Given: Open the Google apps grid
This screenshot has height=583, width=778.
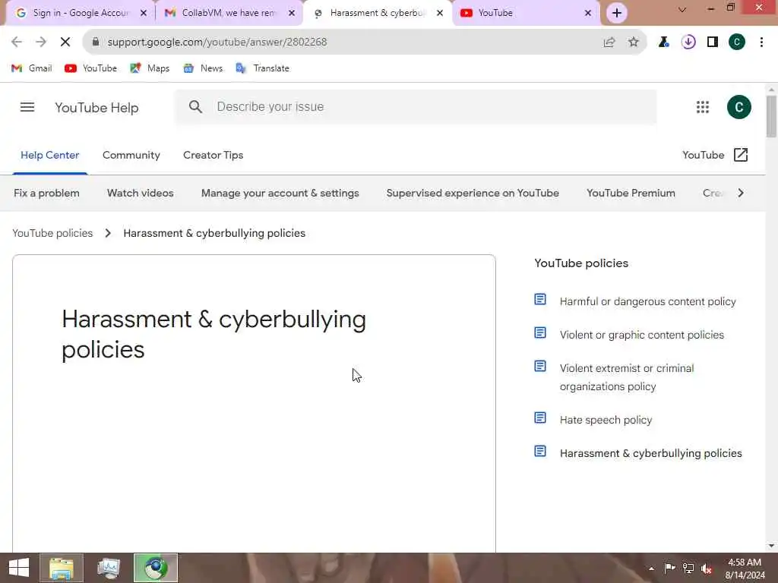Looking at the screenshot, I should pos(703,107).
